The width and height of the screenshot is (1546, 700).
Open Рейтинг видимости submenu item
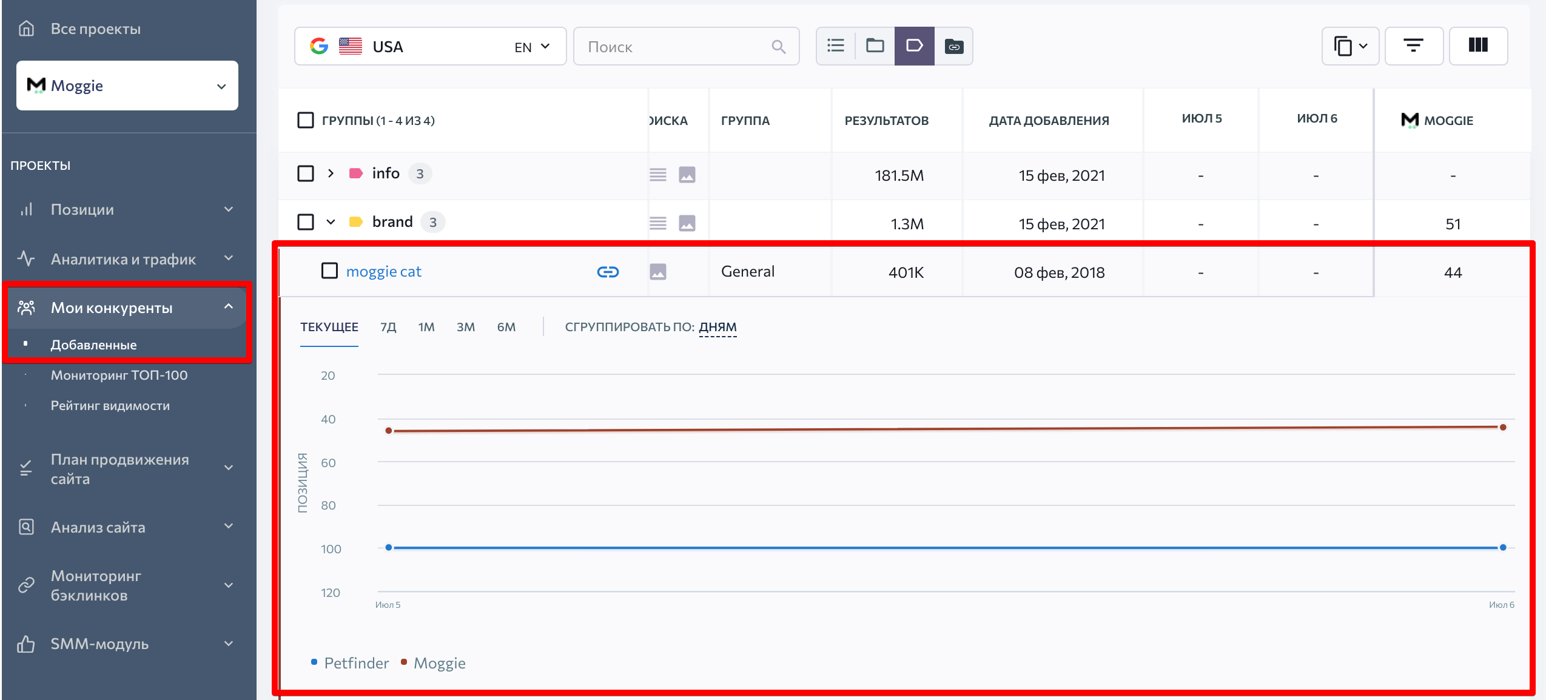(x=110, y=406)
